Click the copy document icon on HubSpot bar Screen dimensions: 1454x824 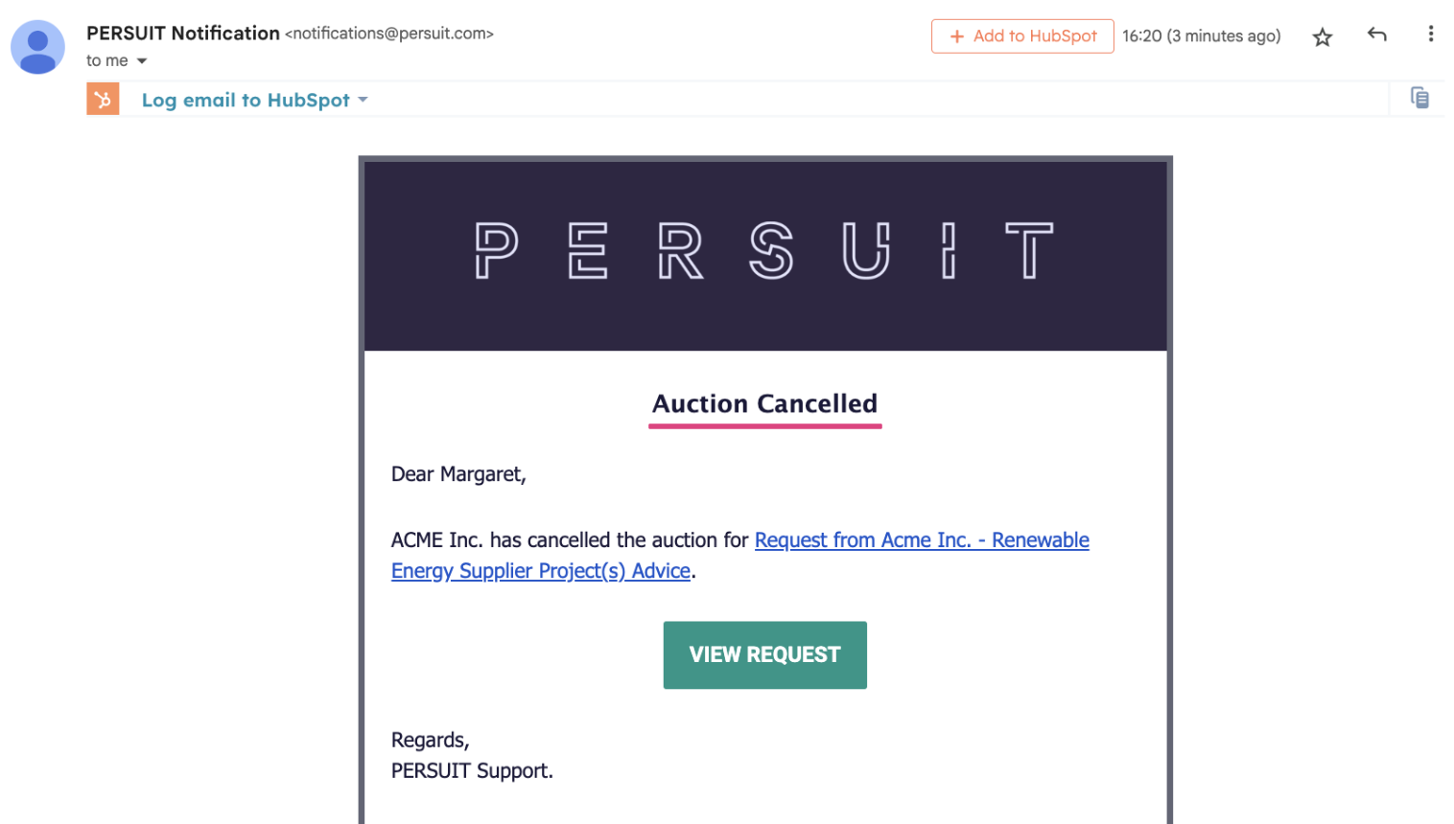pos(1419,98)
